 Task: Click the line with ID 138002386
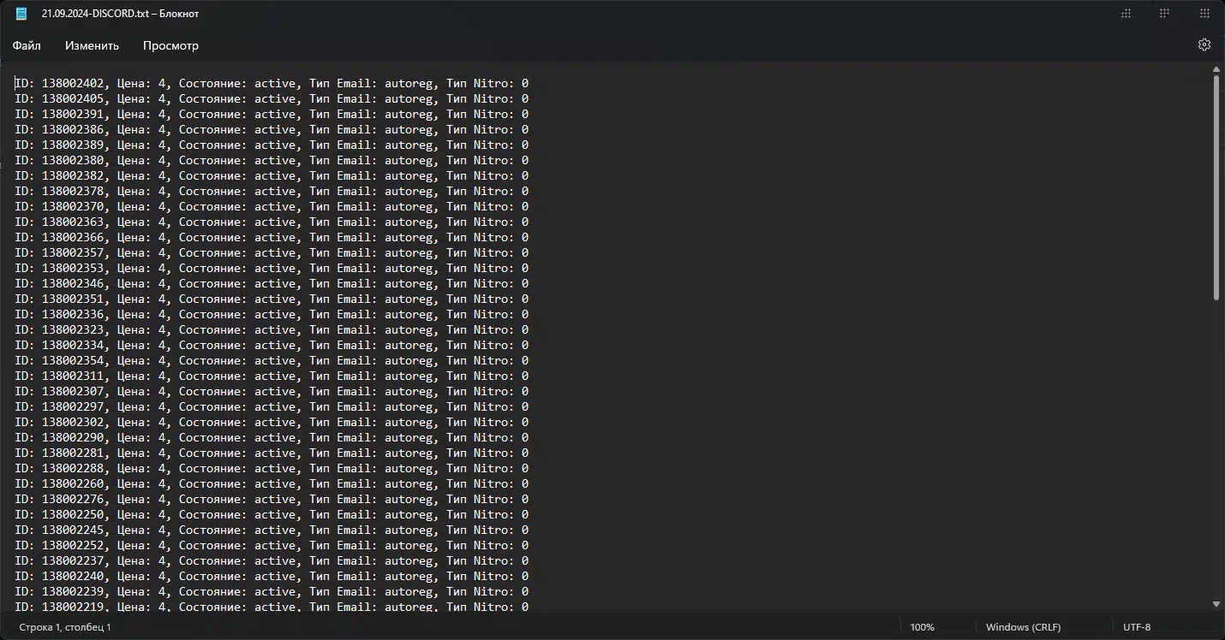pos(272,129)
